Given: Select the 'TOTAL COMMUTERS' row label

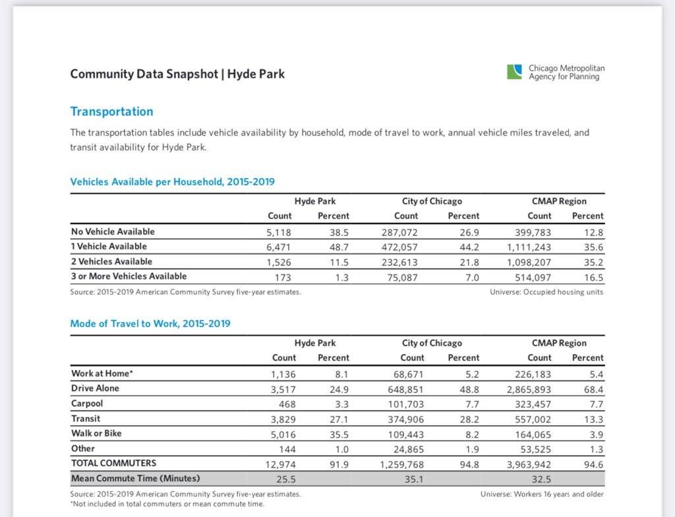Looking at the screenshot, I should point(113,463).
